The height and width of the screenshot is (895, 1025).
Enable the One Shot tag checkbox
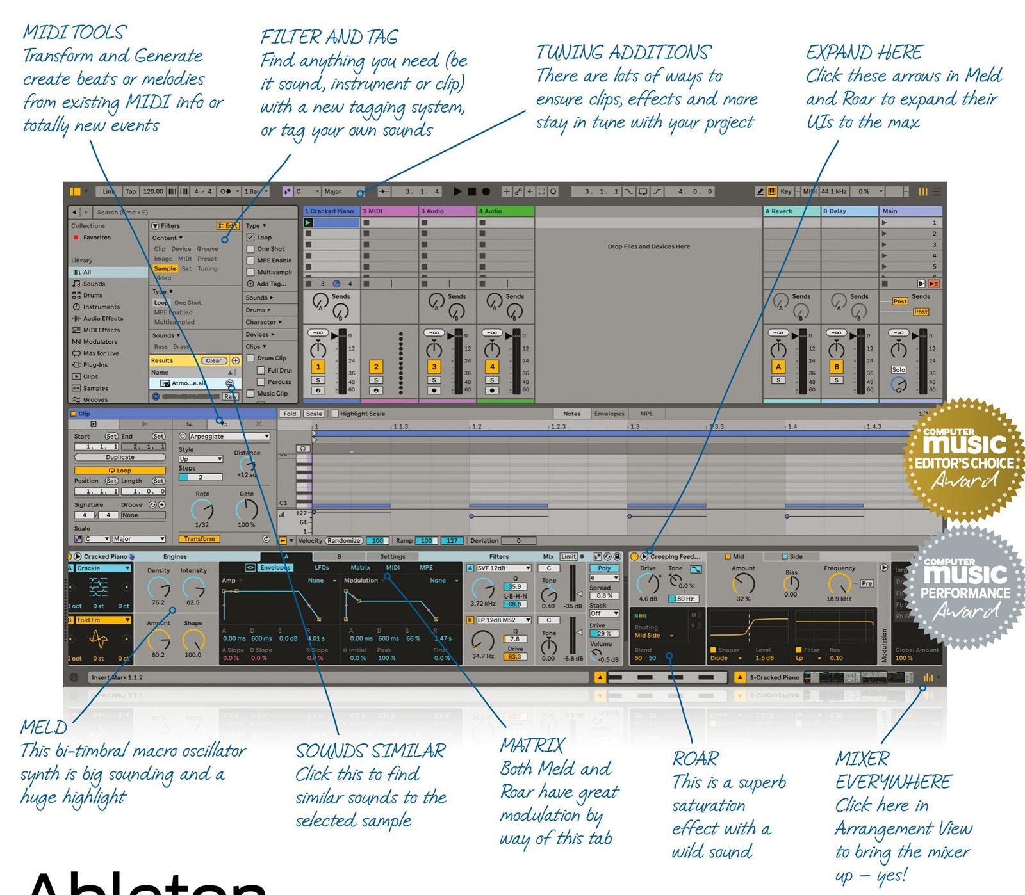pyautogui.click(x=250, y=248)
